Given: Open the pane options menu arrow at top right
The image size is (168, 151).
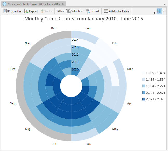Looking at the screenshot, I should pyautogui.click(x=165, y=4).
